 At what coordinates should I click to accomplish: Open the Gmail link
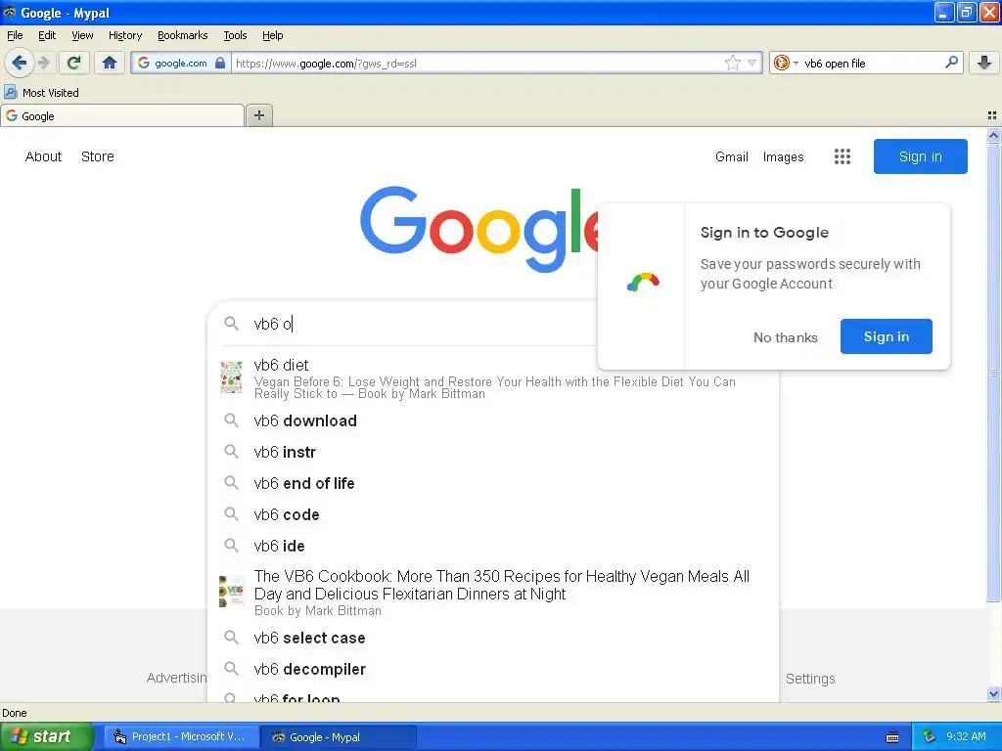[x=732, y=156]
